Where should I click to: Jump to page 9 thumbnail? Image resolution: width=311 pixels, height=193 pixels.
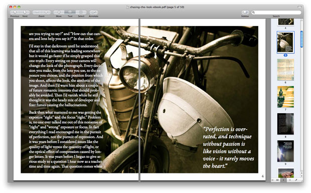click(x=285, y=151)
